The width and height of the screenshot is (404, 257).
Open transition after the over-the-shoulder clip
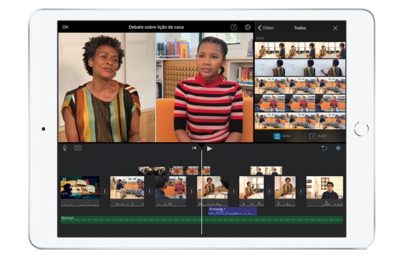tap(191, 191)
